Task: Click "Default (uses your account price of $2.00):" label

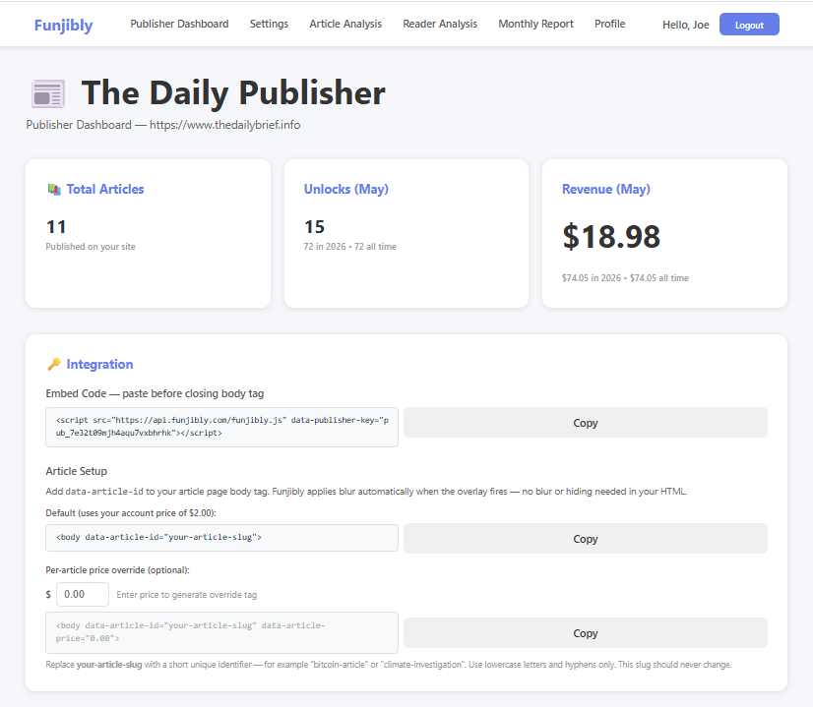Action: [x=131, y=513]
